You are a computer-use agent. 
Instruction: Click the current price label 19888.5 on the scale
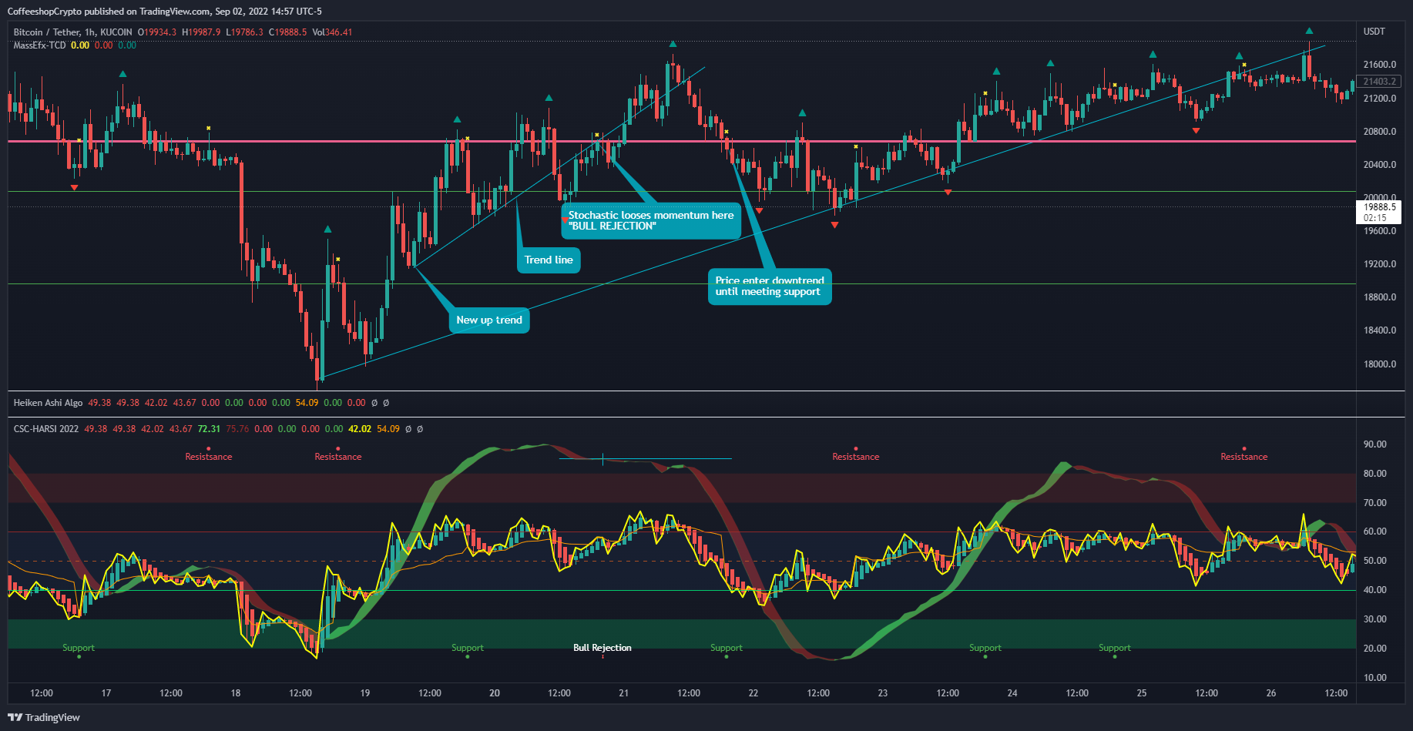click(x=1380, y=207)
